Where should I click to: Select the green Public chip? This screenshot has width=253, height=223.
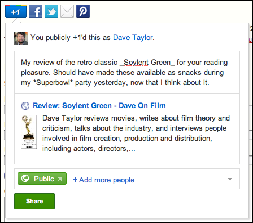coord(42,179)
